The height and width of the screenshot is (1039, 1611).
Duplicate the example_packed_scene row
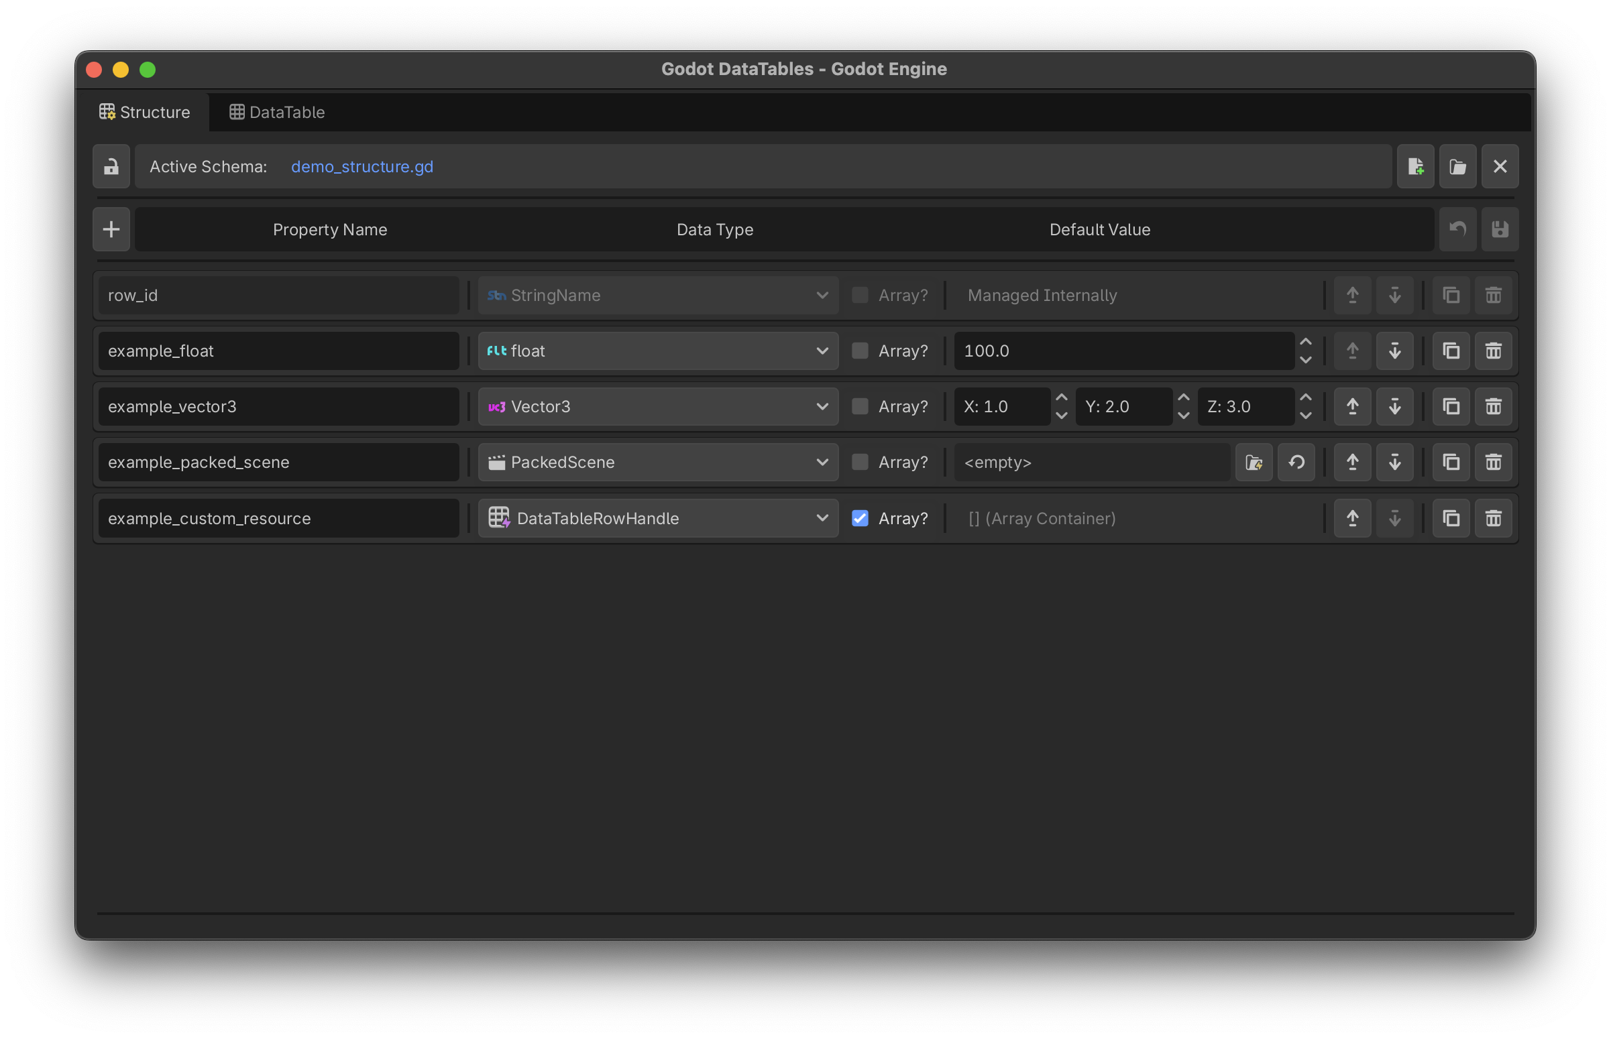click(x=1451, y=463)
